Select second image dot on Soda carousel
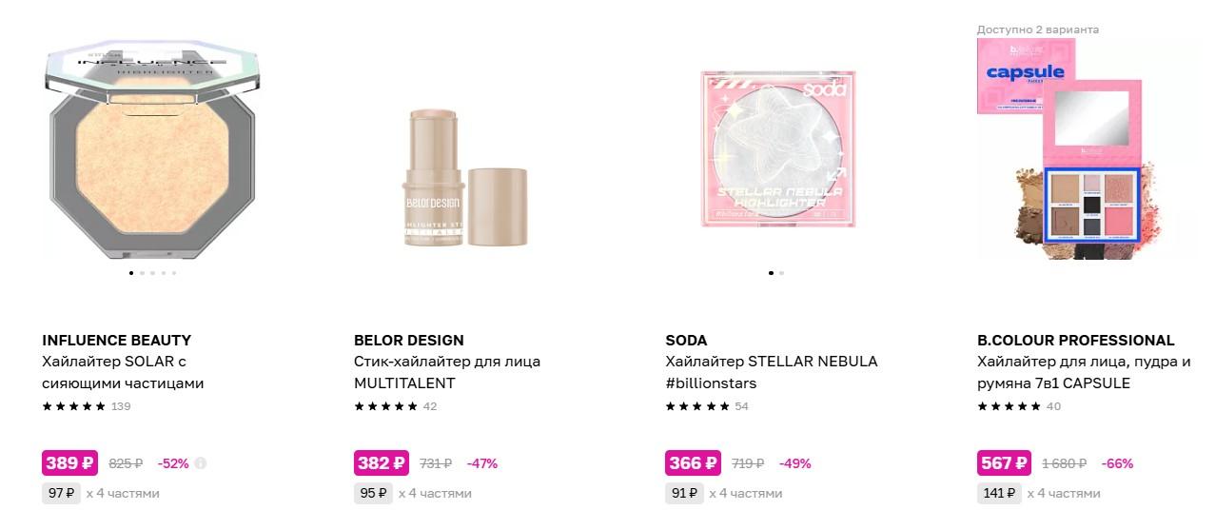The width and height of the screenshot is (1215, 530). click(x=782, y=273)
